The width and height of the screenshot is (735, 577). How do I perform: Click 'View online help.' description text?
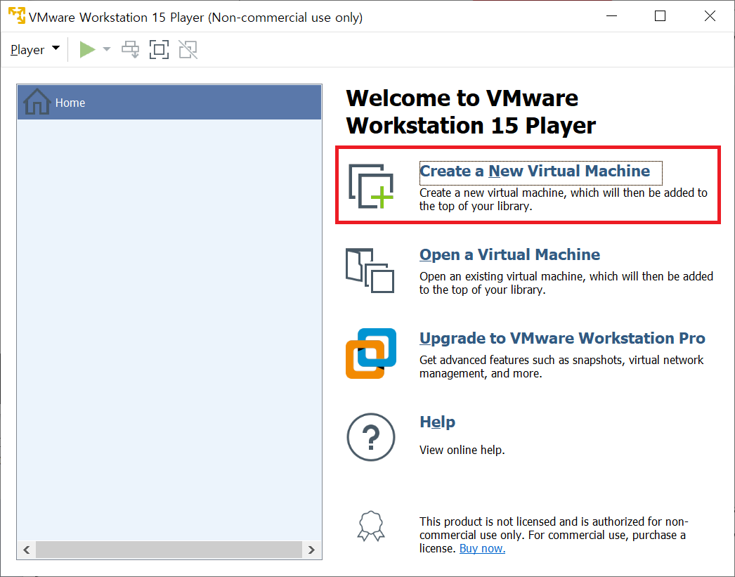462,450
